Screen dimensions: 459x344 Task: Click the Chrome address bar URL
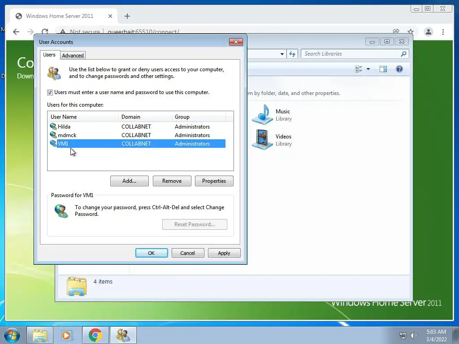(x=143, y=32)
